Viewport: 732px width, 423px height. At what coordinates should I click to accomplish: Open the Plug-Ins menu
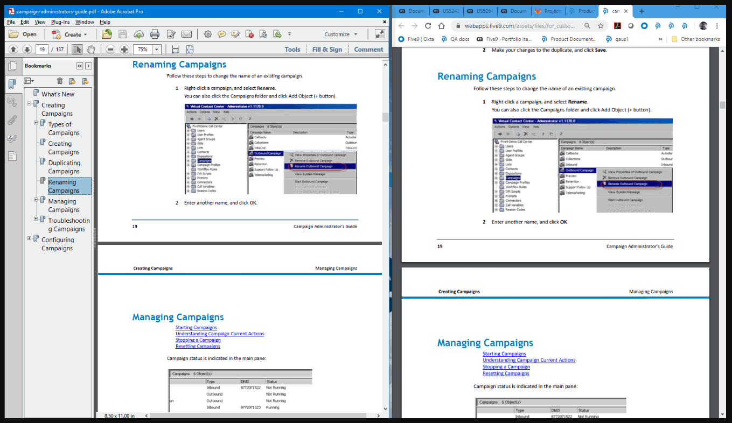click(60, 22)
